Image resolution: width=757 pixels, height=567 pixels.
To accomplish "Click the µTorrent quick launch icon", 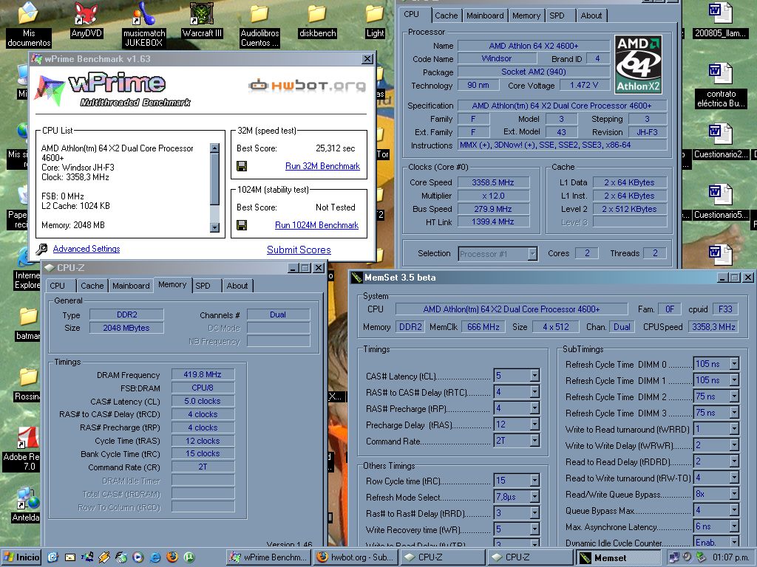I will [x=189, y=557].
